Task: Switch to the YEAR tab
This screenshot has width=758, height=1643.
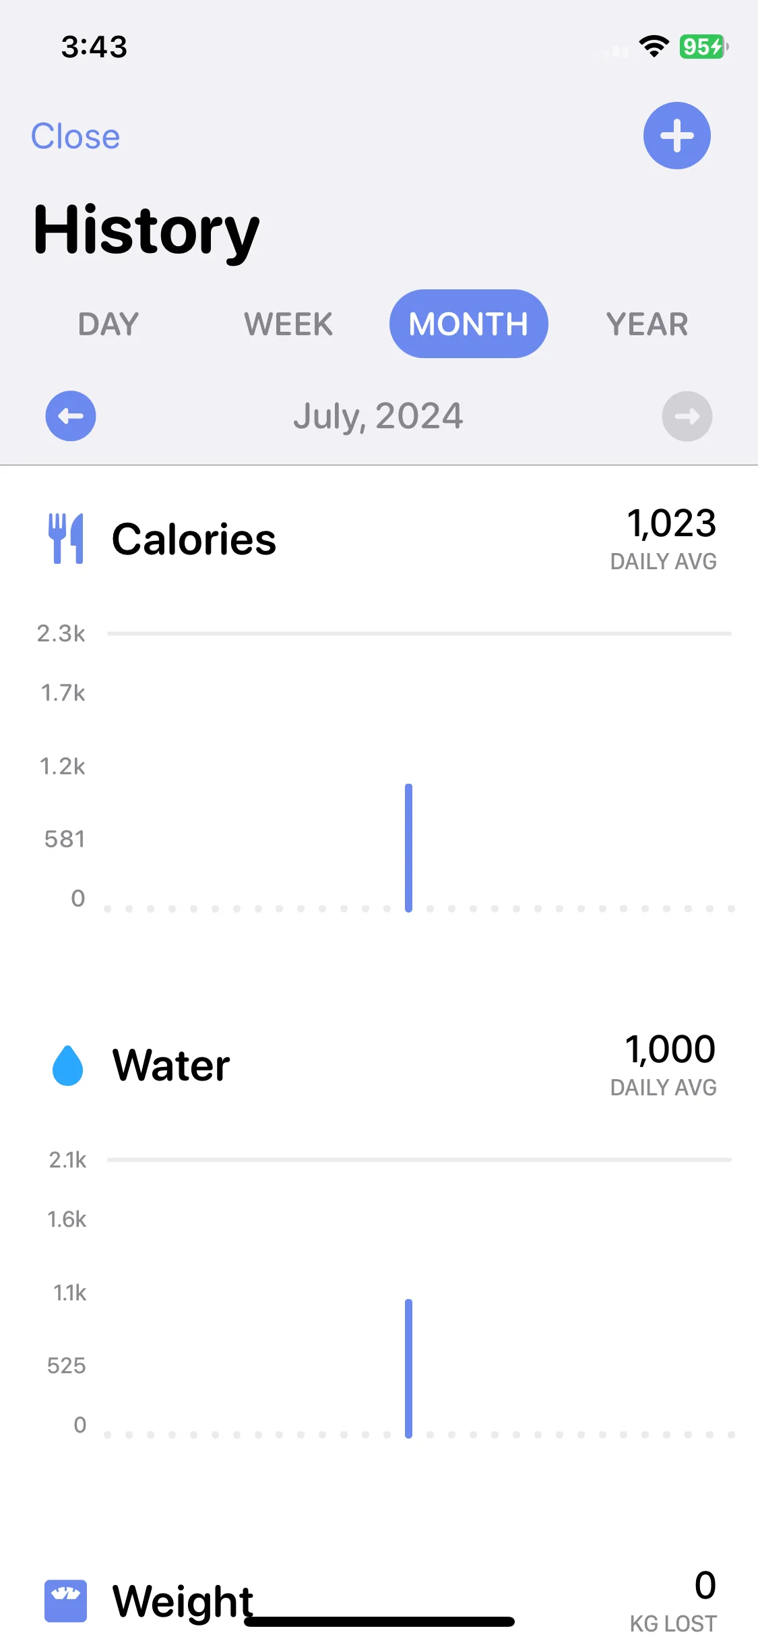Action: click(x=648, y=324)
